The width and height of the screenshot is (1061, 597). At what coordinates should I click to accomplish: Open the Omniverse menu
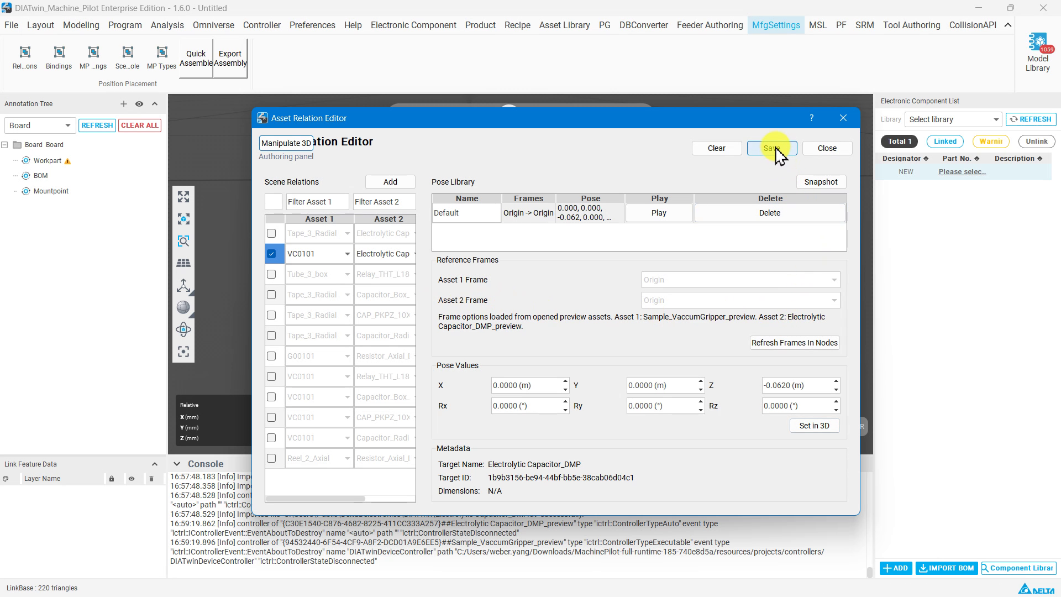point(213,25)
